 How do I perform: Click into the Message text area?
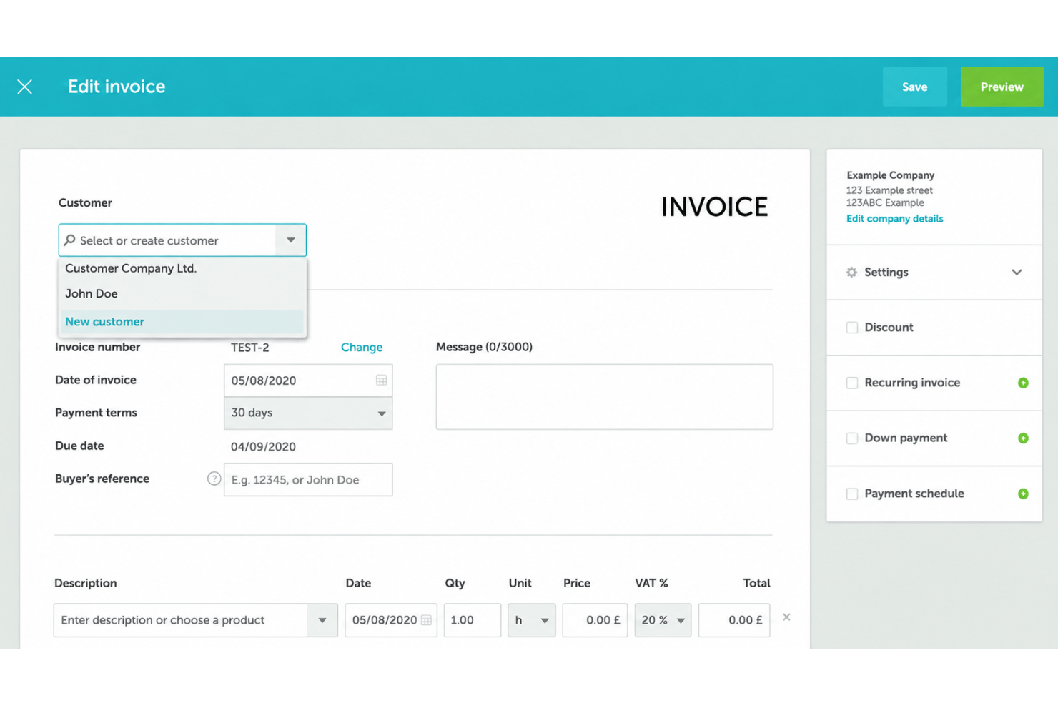pyautogui.click(x=605, y=397)
